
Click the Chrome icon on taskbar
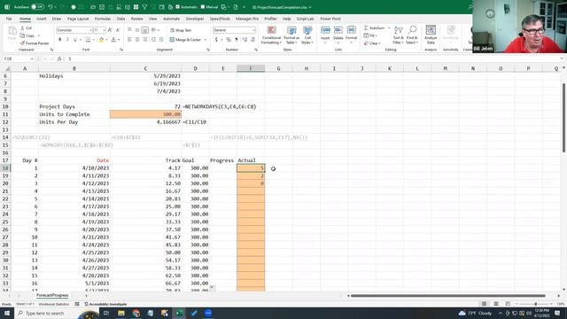136,313
